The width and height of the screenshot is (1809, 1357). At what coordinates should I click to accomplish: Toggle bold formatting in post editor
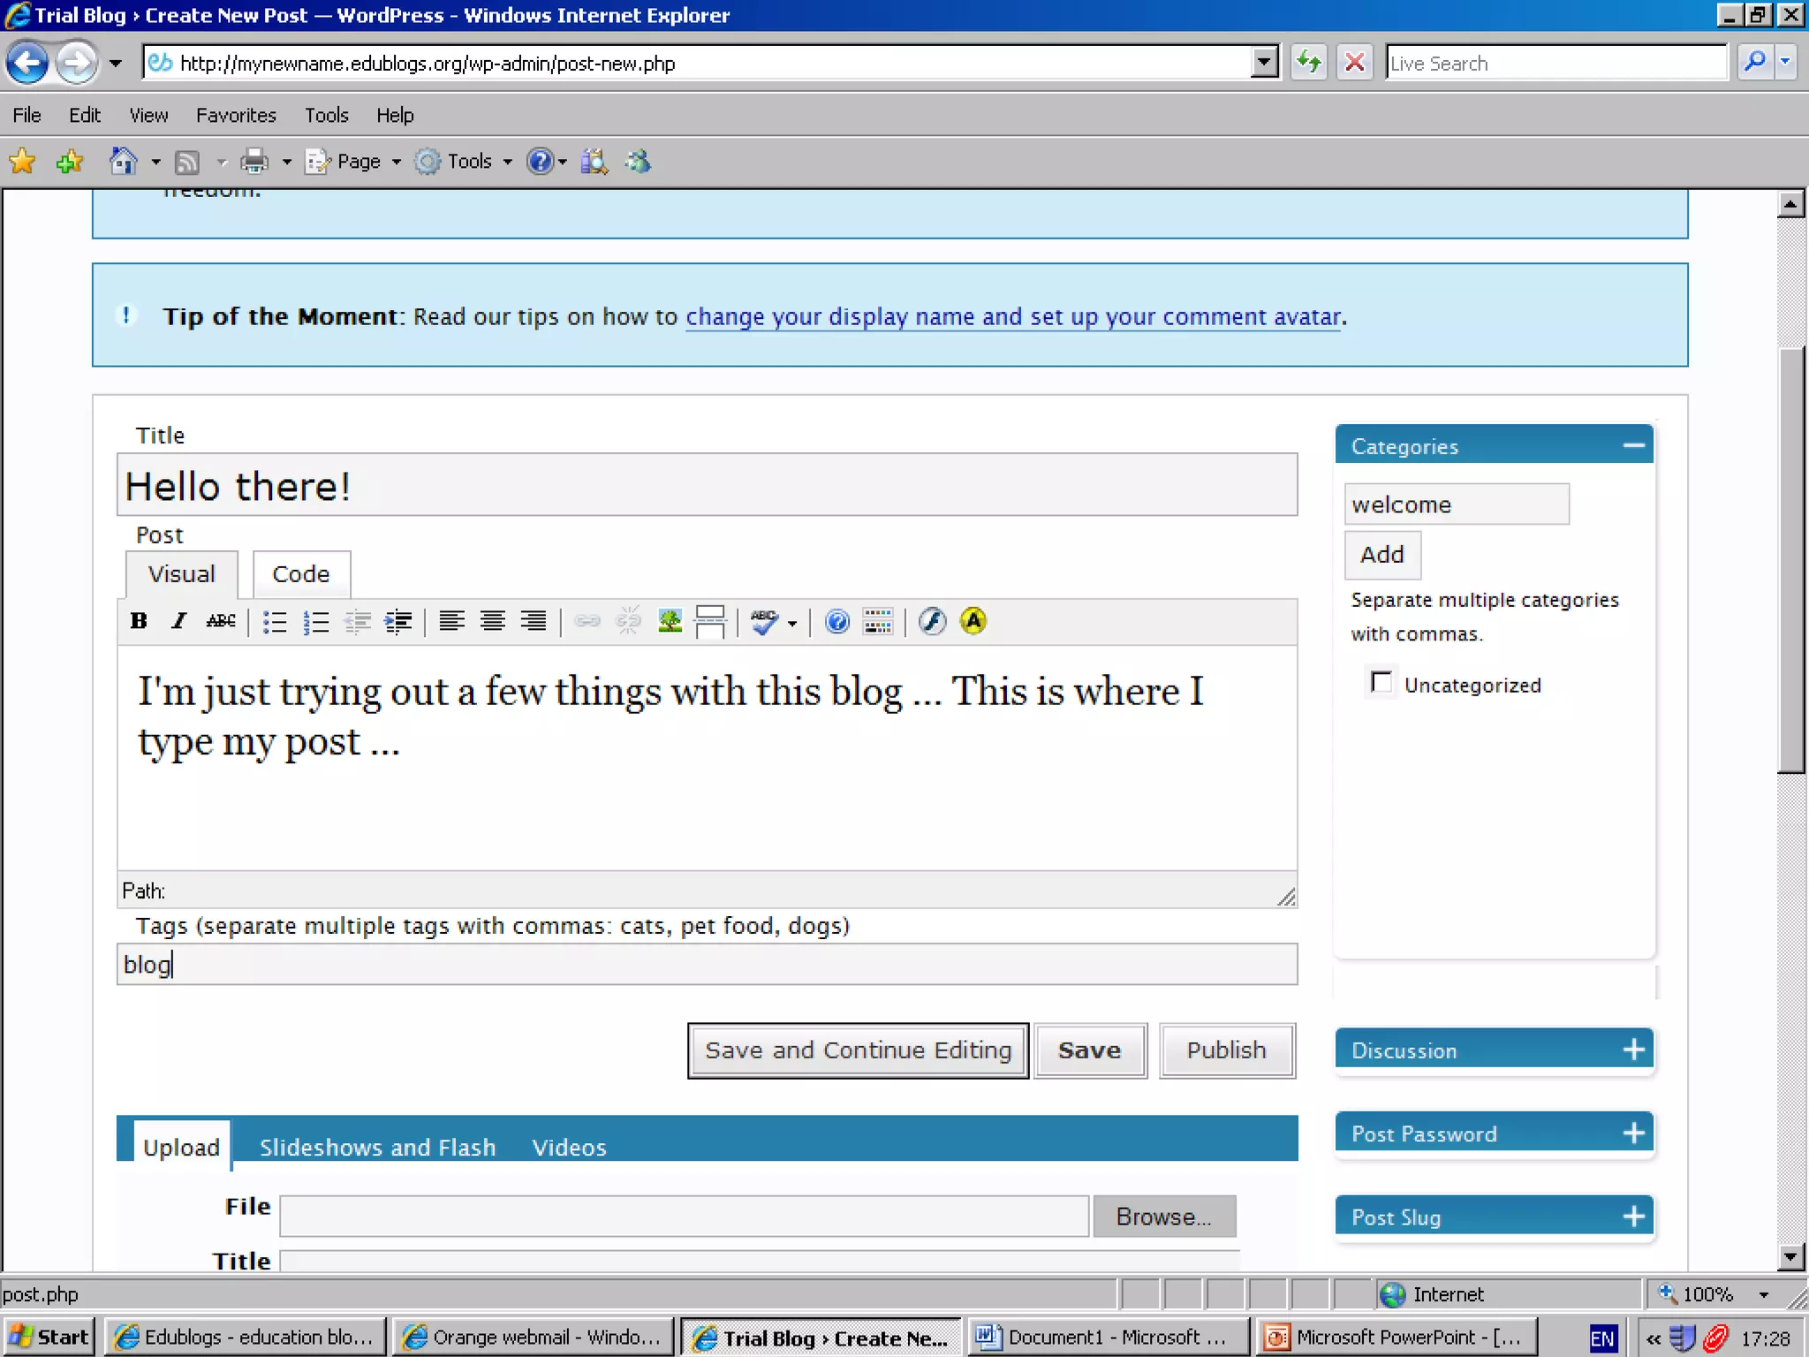click(x=139, y=621)
